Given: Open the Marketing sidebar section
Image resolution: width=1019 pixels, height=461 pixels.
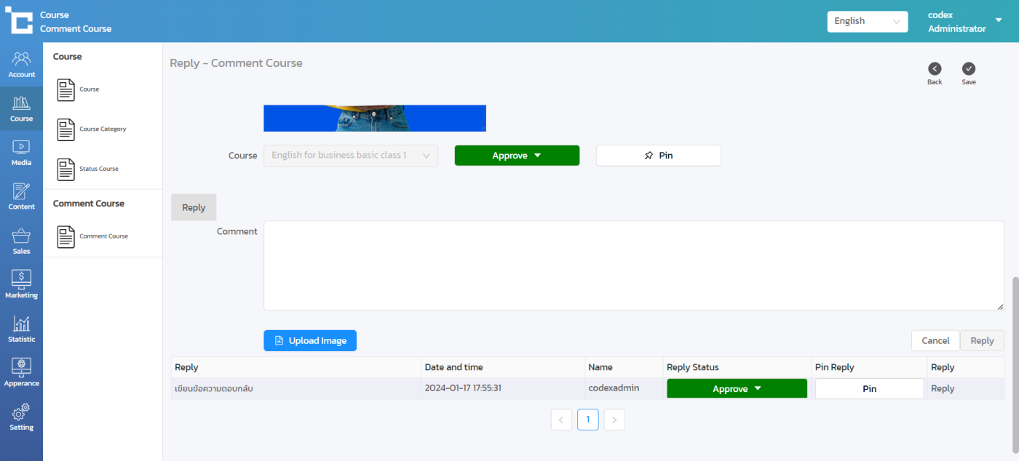Looking at the screenshot, I should click(21, 284).
